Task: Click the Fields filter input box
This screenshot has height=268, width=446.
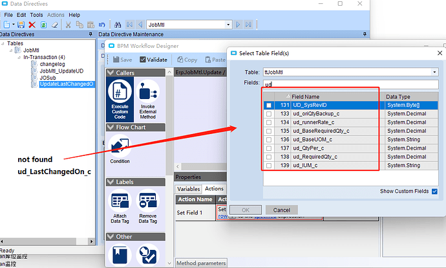Action: 351,84
